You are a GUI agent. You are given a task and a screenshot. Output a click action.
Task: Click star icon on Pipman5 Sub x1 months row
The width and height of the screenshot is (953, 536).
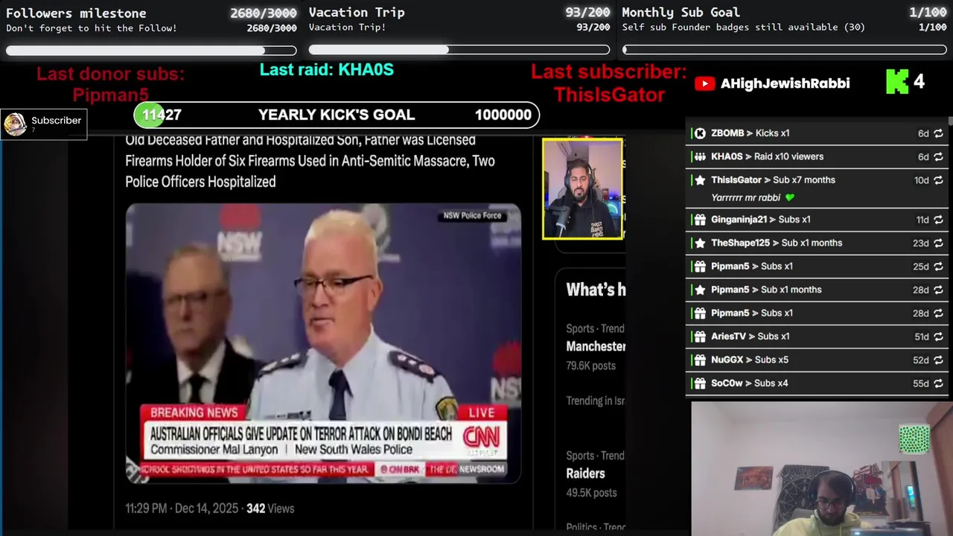pyautogui.click(x=700, y=290)
